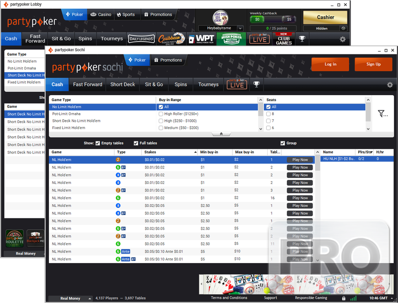Uncheck the Full tables checkbox

pyautogui.click(x=136, y=143)
